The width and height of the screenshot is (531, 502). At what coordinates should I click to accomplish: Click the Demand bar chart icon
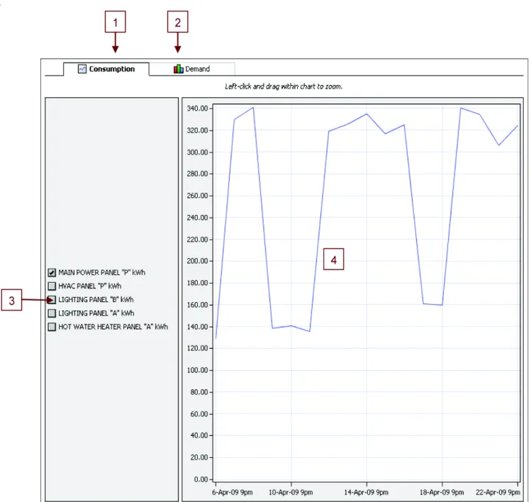[x=178, y=69]
